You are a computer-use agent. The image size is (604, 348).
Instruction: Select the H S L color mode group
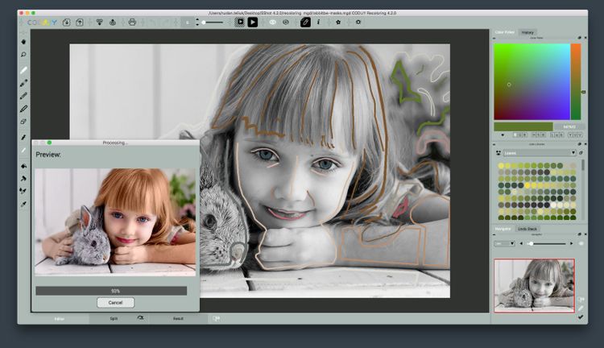(539, 135)
